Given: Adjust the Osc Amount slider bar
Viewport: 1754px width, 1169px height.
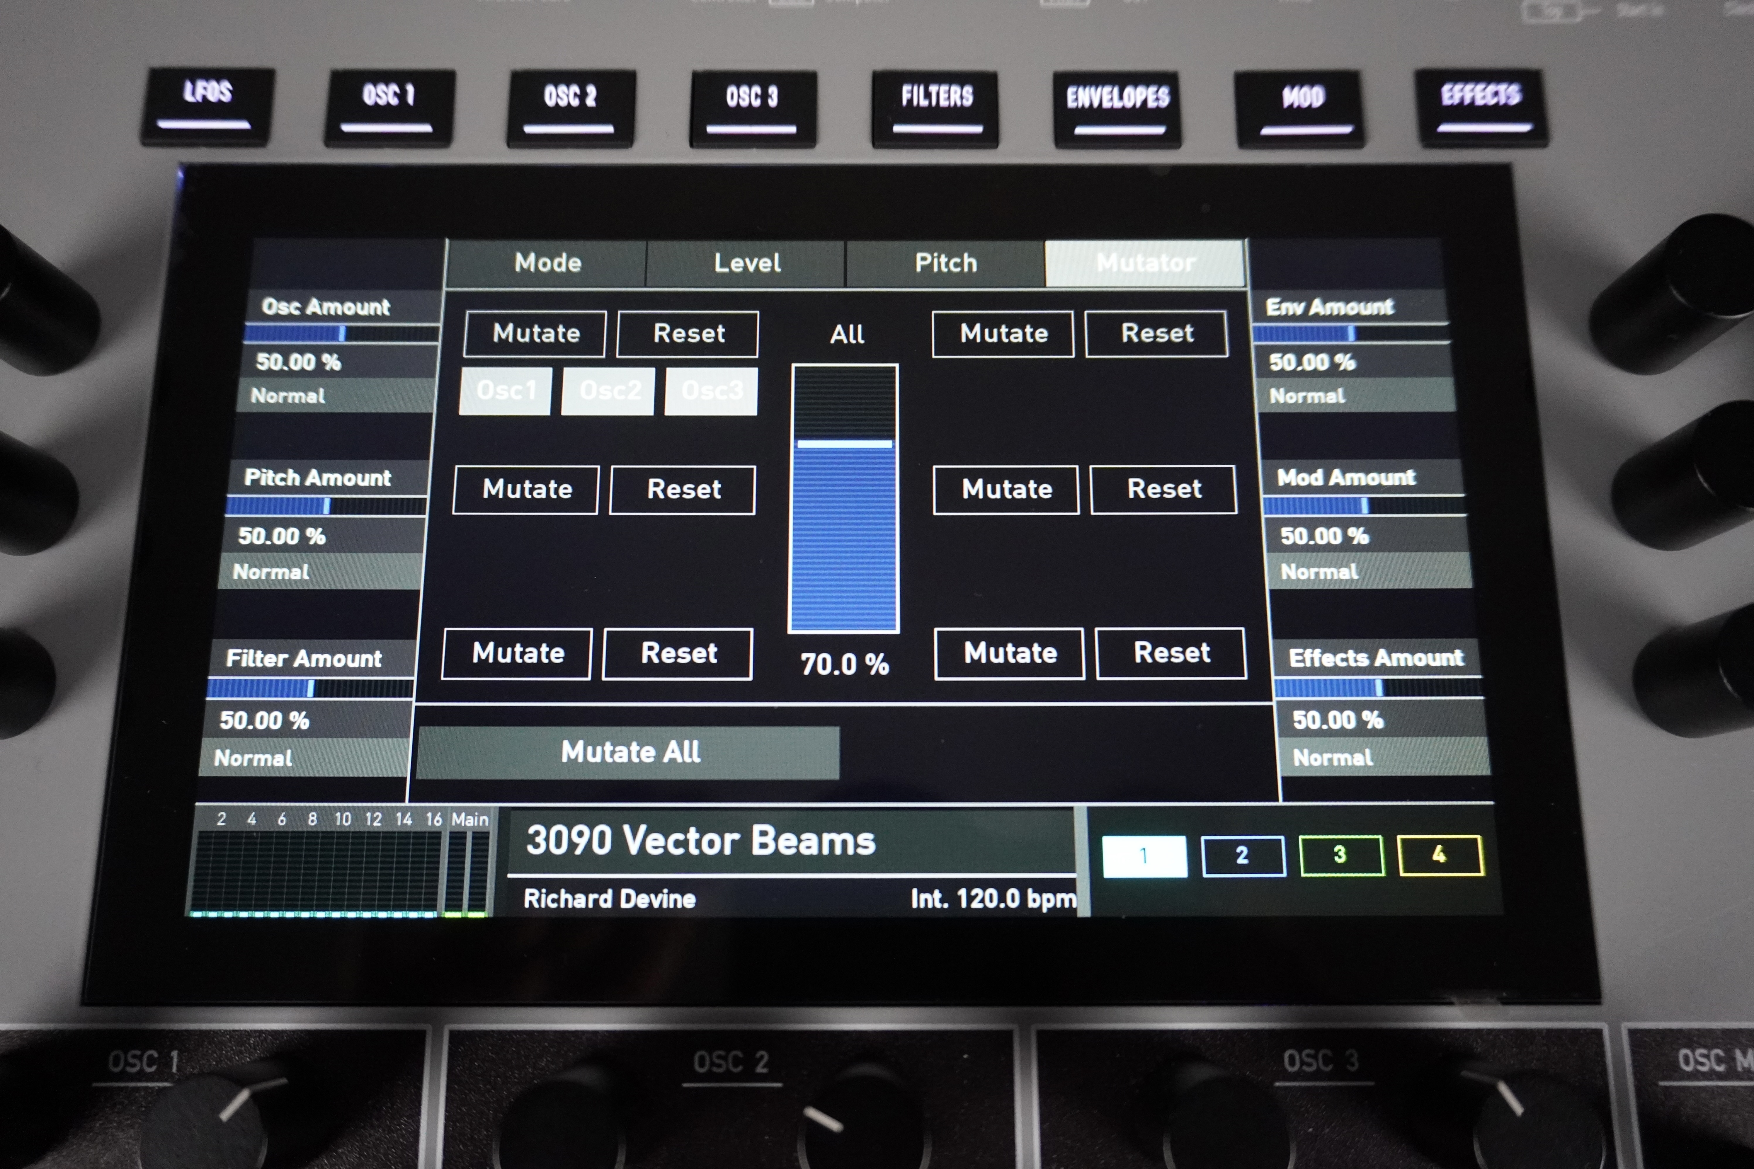Looking at the screenshot, I should [x=341, y=333].
